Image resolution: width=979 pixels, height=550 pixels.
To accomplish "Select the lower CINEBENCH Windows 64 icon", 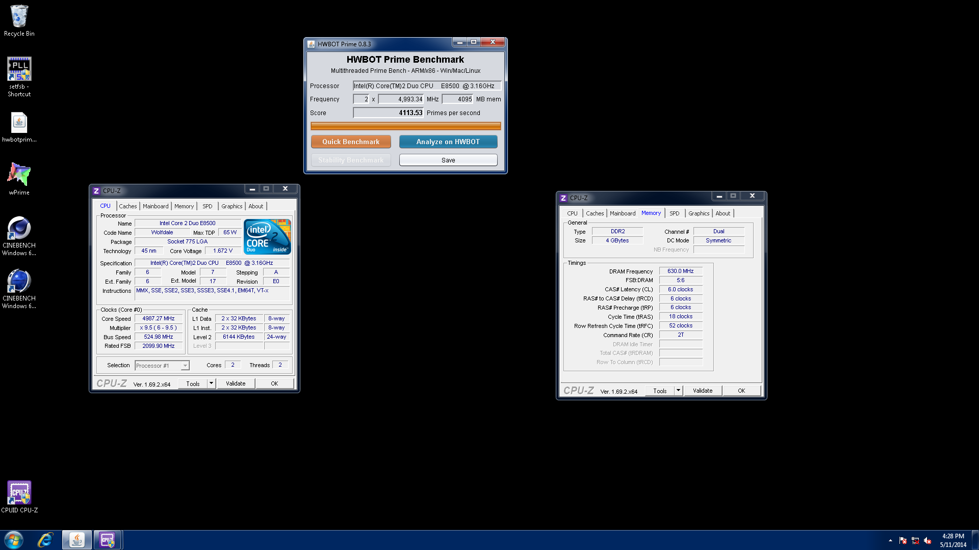I will (x=19, y=289).
